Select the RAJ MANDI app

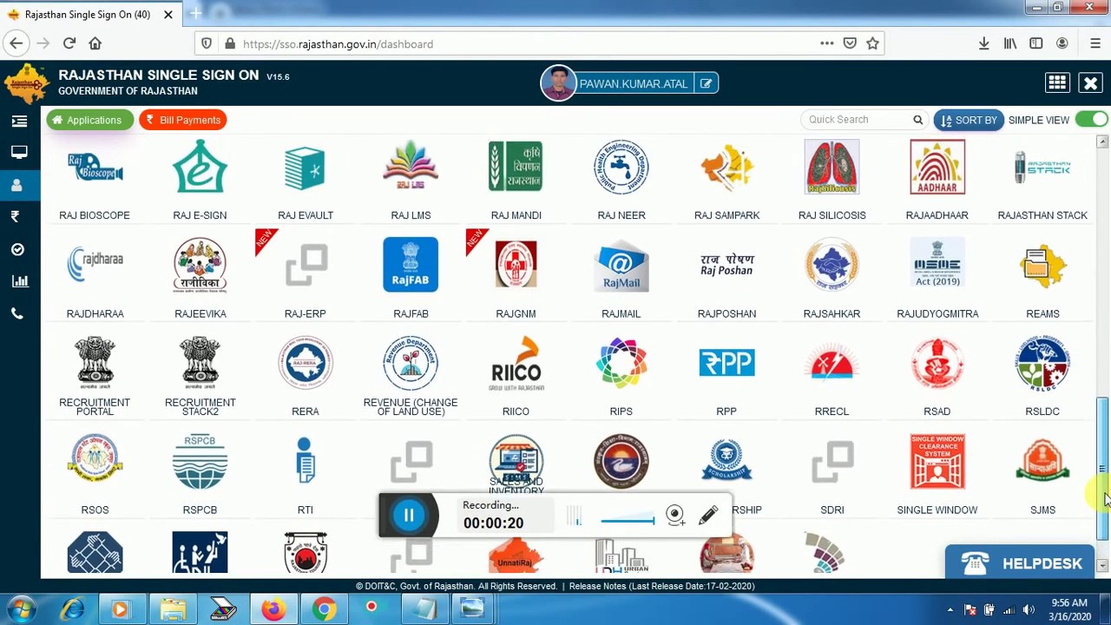(x=516, y=167)
